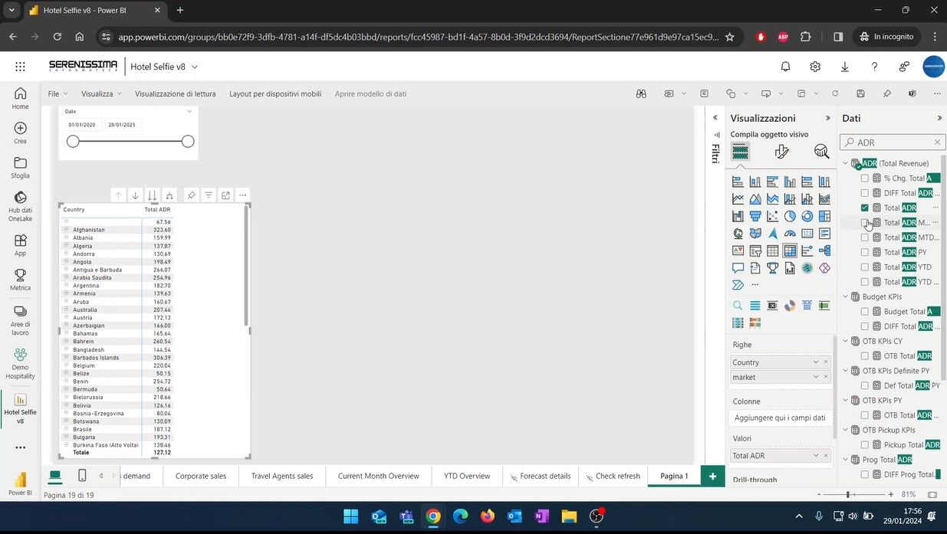Click the focus mode icon above table
947x534 pixels.
coord(225,195)
